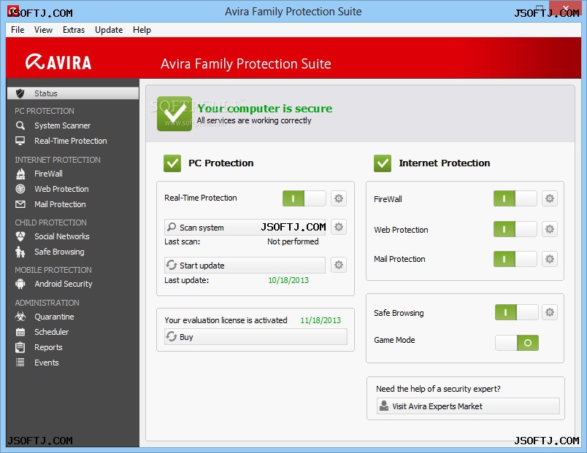Select Web Protection label in sidebar
This screenshot has height=453, width=587.
point(62,189)
